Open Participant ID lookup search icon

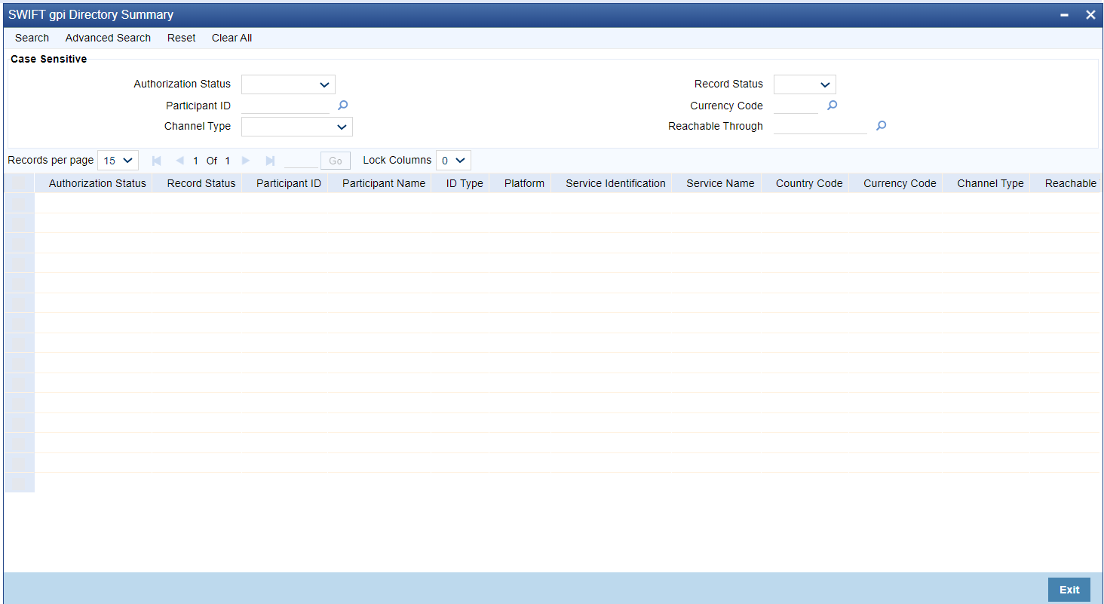[342, 106]
